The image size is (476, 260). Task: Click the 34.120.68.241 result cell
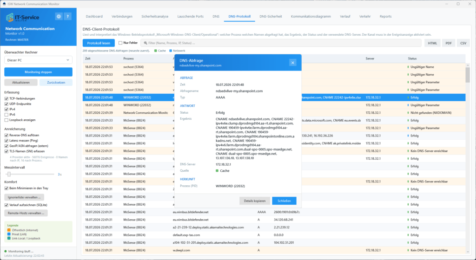(x=284, y=220)
